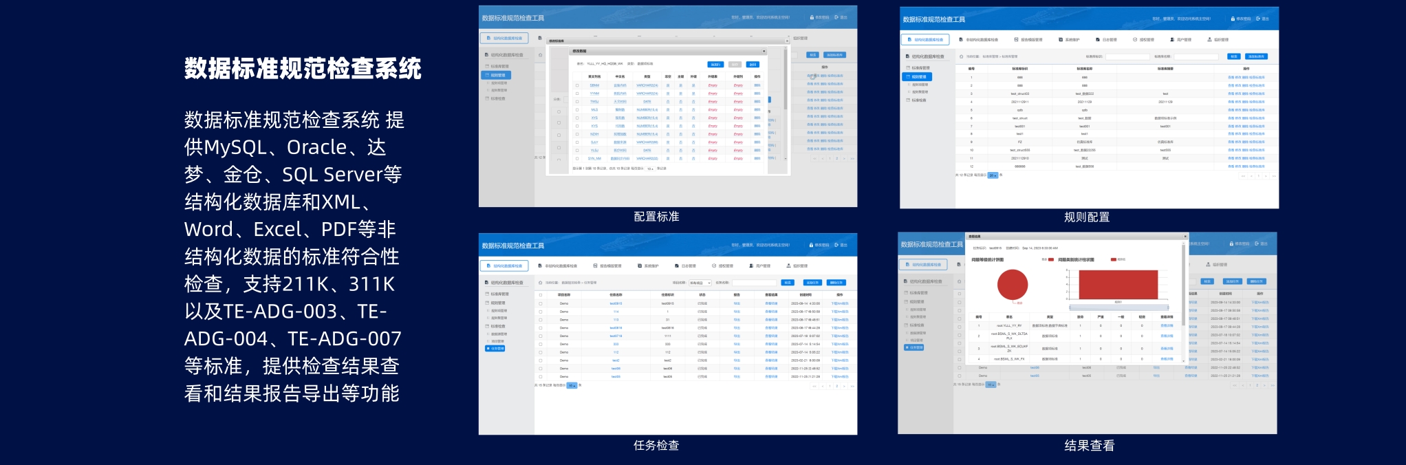This screenshot has height=465, width=1406.
Task: Check the test05 row checkbox in 任务检查
Action: (x=541, y=377)
